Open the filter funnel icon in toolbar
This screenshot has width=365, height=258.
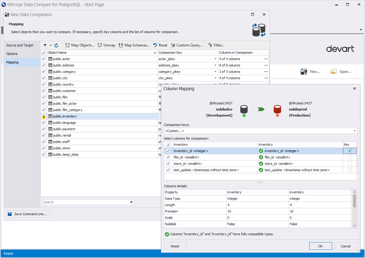(x=45, y=45)
